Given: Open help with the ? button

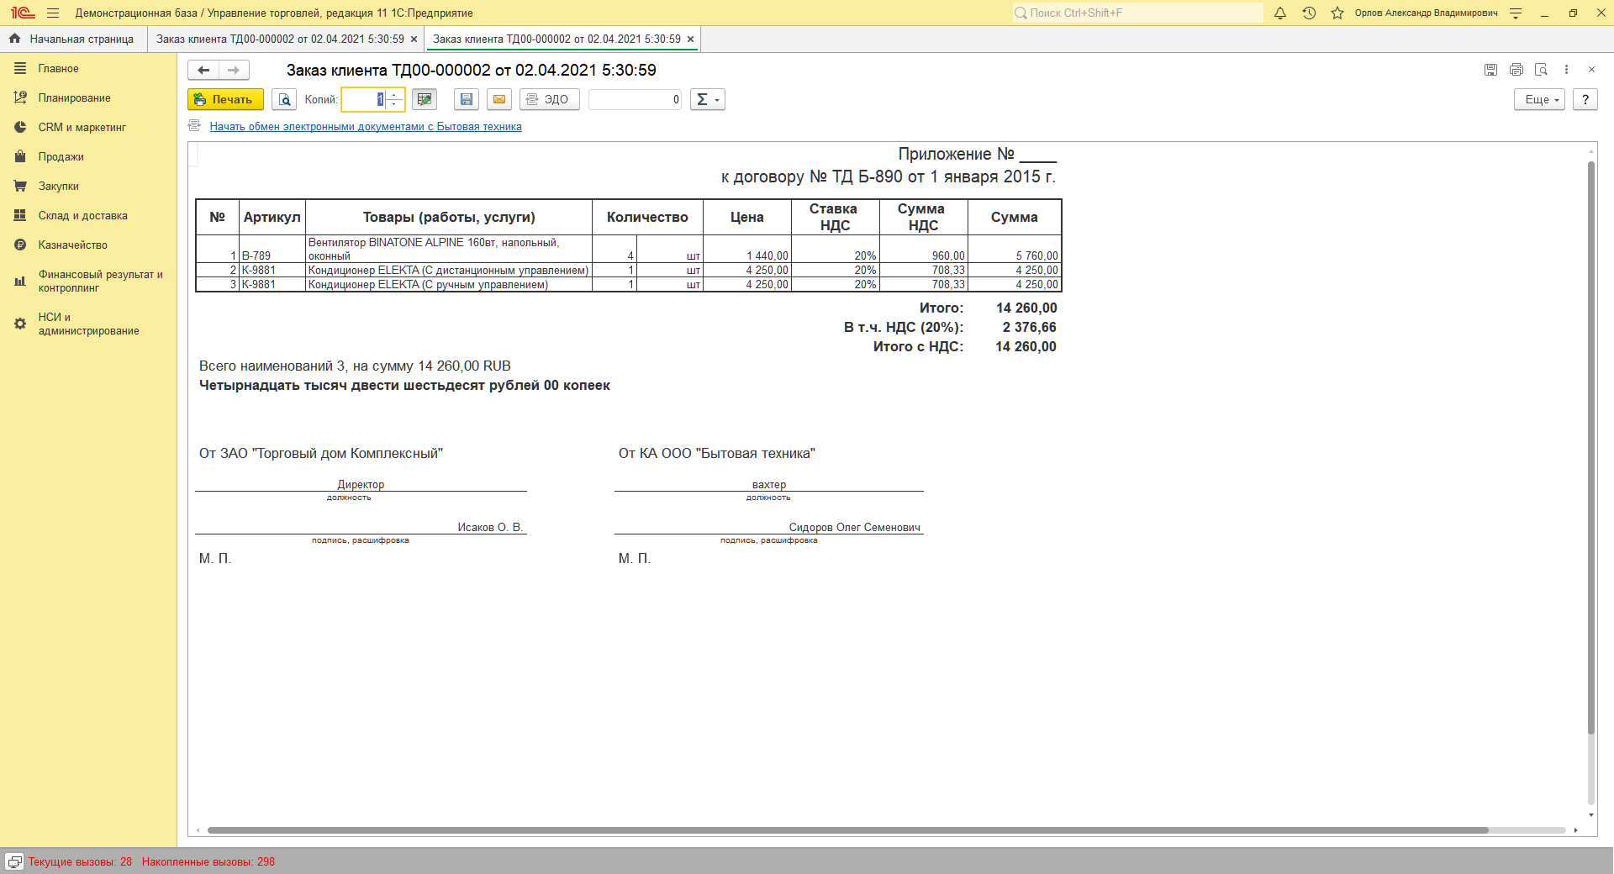Looking at the screenshot, I should 1585,99.
